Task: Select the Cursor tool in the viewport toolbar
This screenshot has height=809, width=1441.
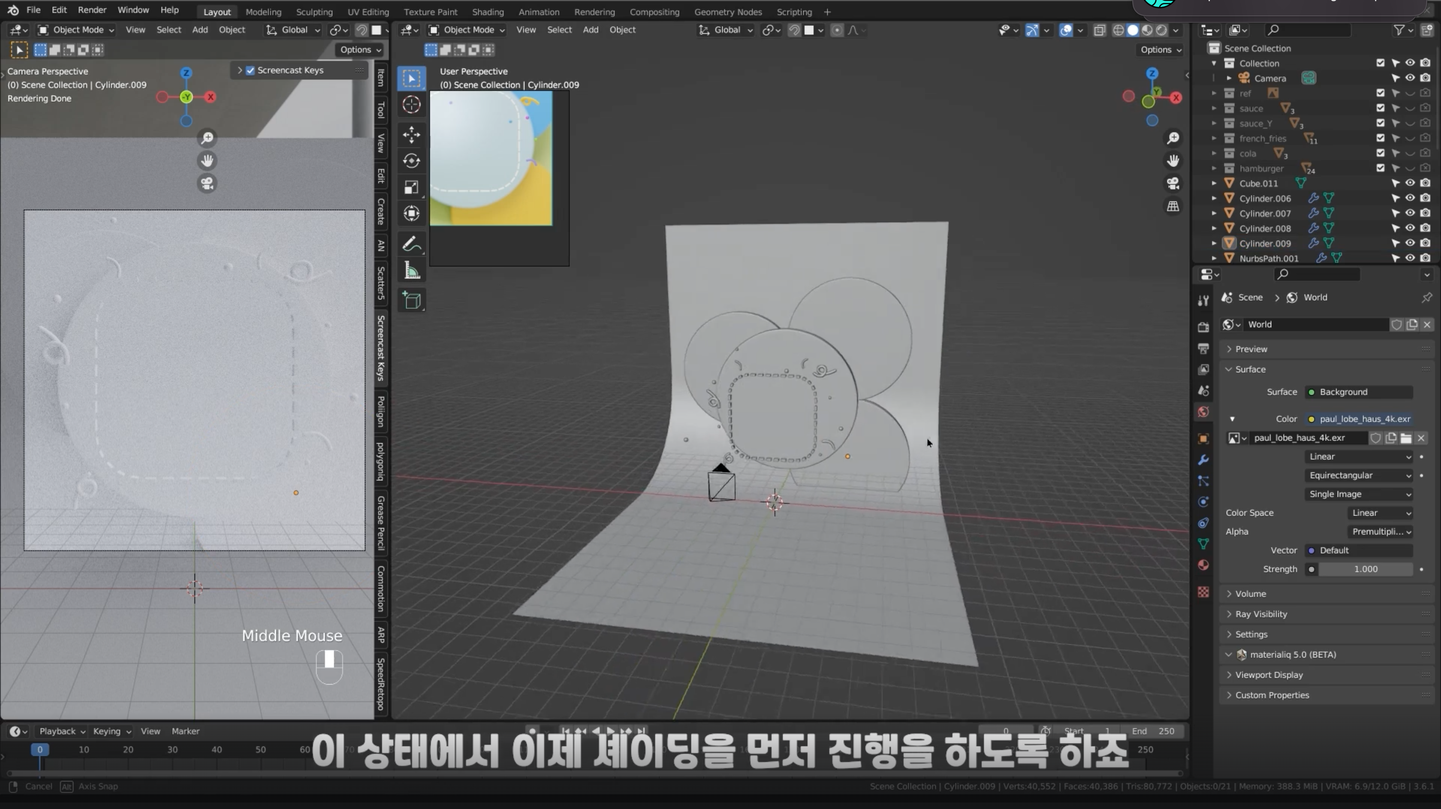Action: 411,105
